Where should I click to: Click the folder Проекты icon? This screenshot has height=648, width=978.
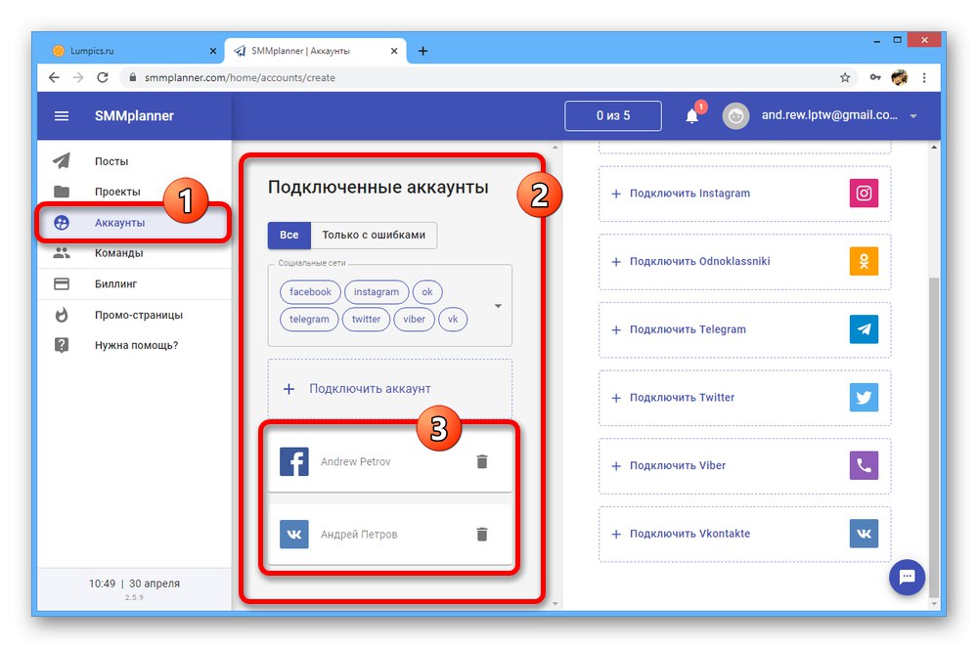[x=61, y=192]
